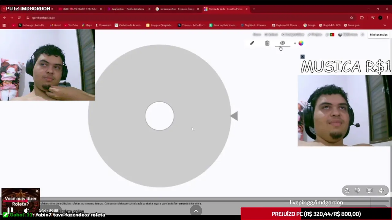Open the Gmail bookmark
The width and height of the screenshot is (392, 220).
(55, 25)
